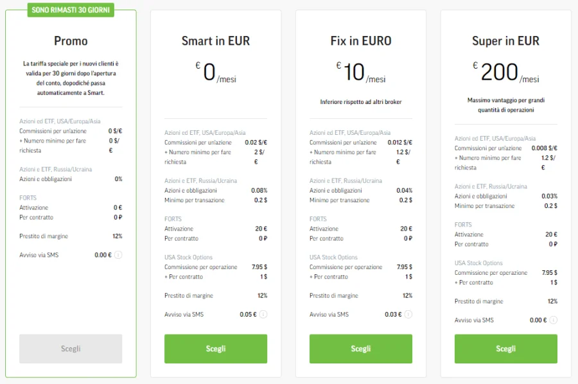
Task: Click 'USA Stock Options' label in Smart plan
Action: click(x=188, y=257)
